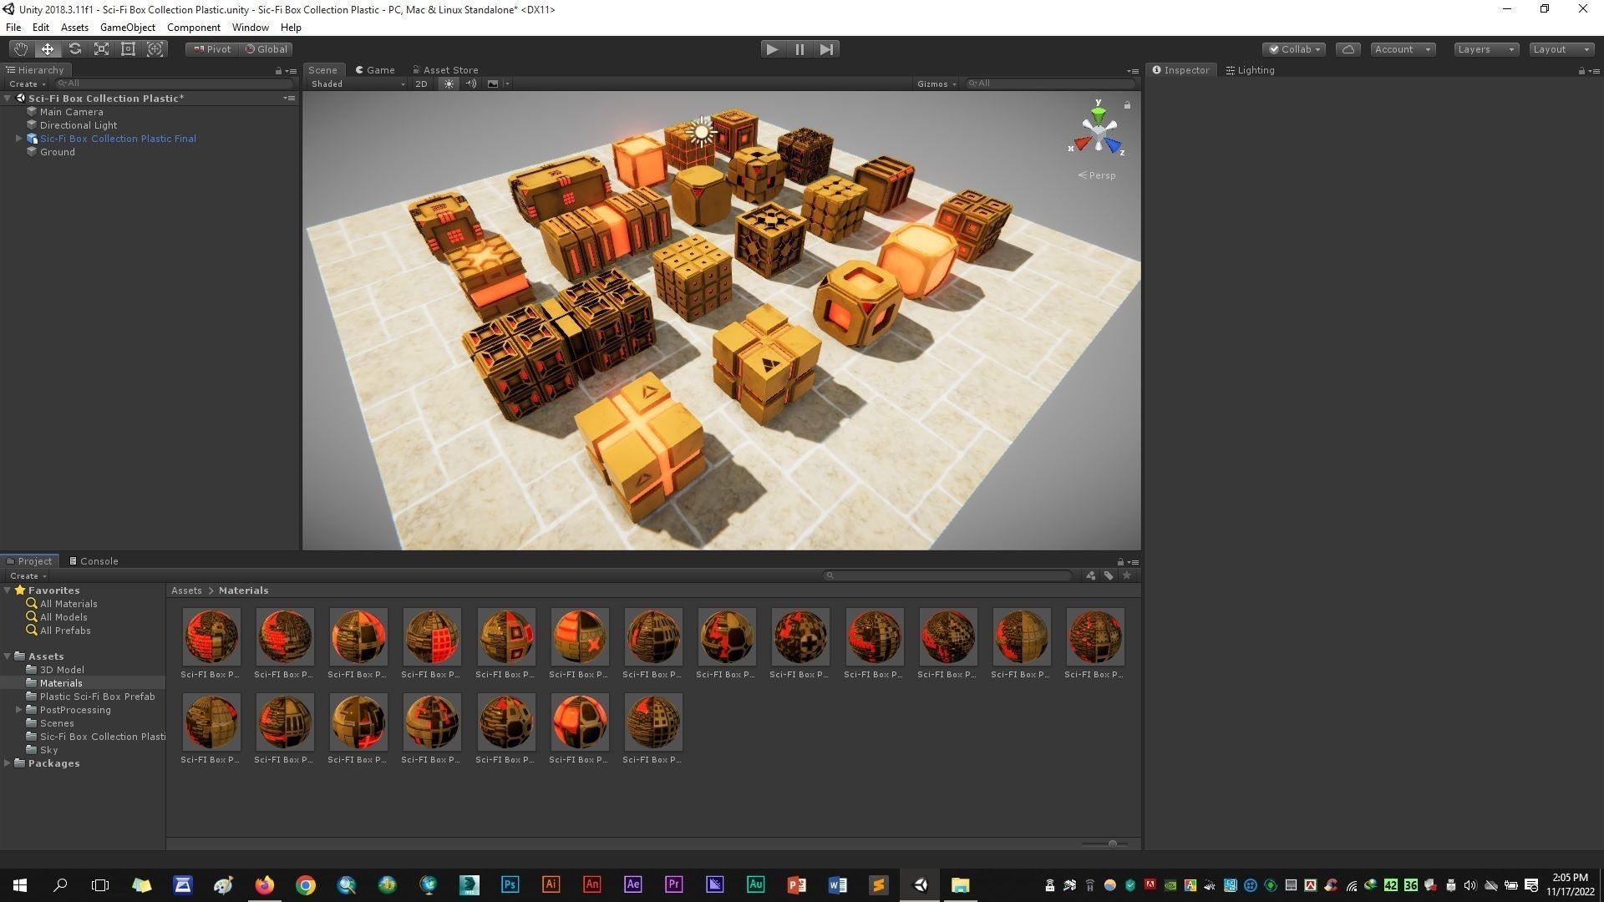Open the cloud Services icon

(x=1348, y=49)
